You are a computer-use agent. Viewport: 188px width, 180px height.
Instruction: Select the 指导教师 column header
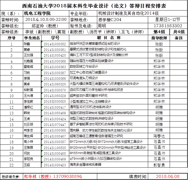159,38
